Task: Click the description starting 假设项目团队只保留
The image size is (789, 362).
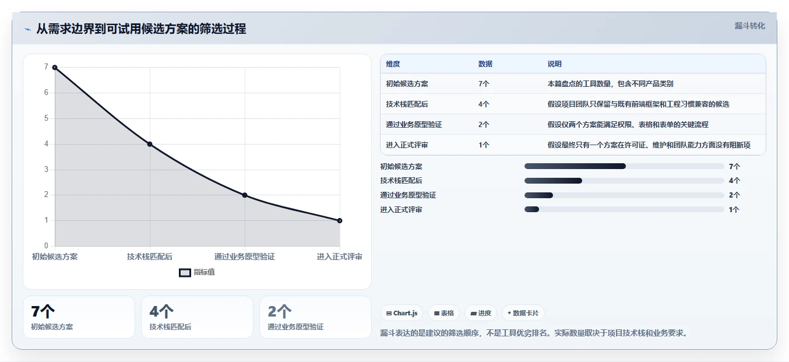Action: click(x=639, y=104)
